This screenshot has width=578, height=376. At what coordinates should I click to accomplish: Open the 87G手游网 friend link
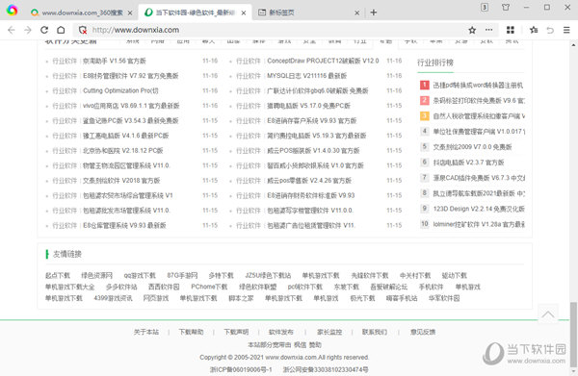(x=182, y=276)
